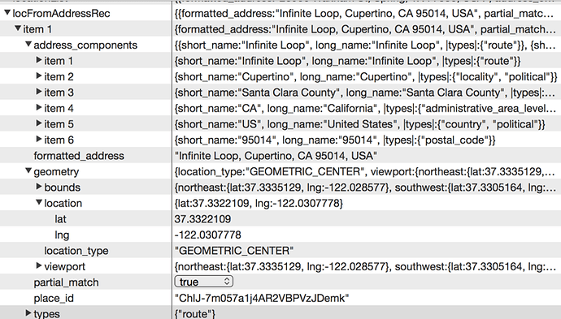This screenshot has width=561, height=319.
Task: Expand item 3 Santa Clara County entry
Action: coord(39,92)
